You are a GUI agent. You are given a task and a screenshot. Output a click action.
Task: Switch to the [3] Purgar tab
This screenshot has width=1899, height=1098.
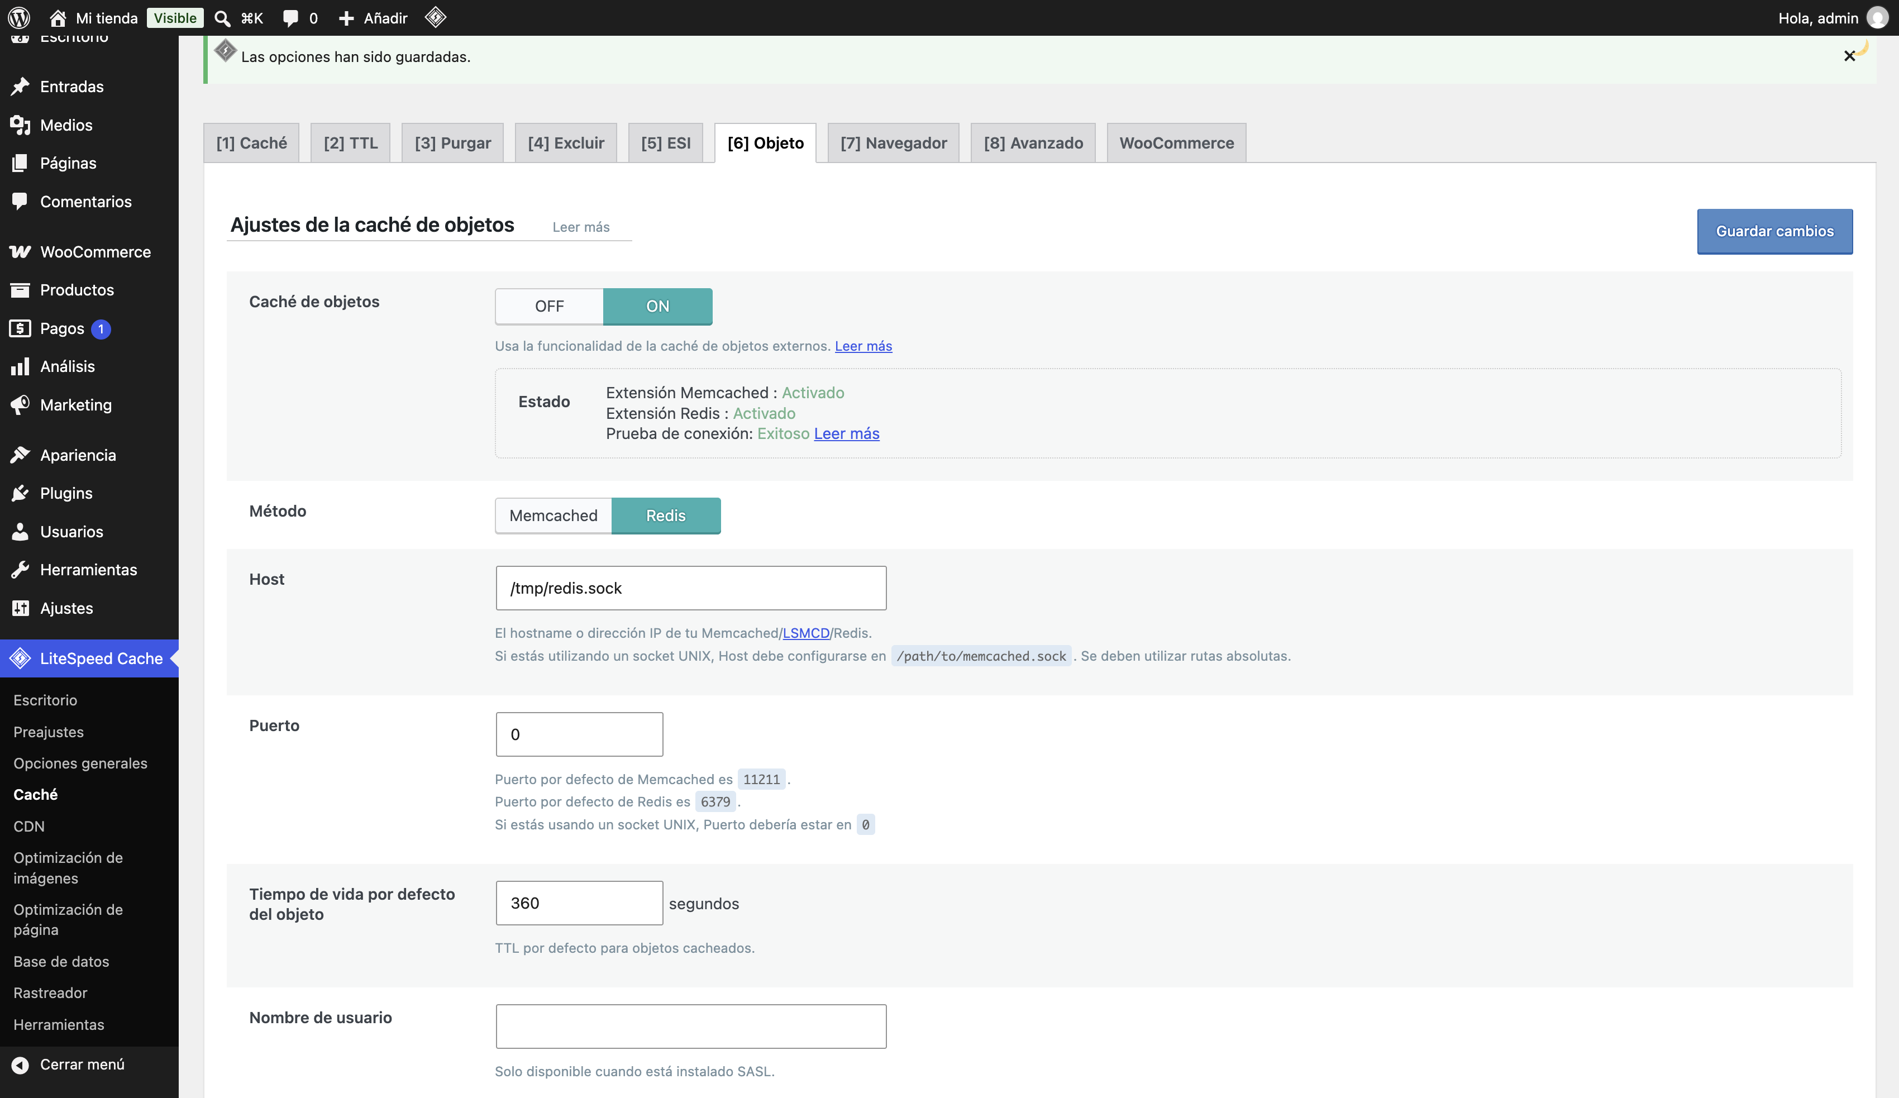(x=452, y=142)
